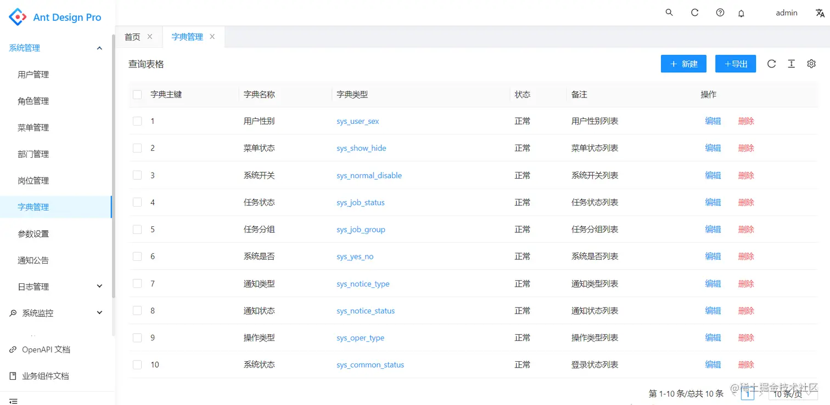Open the sys_oper_type link
Image resolution: width=830 pixels, height=405 pixels.
tap(360, 338)
